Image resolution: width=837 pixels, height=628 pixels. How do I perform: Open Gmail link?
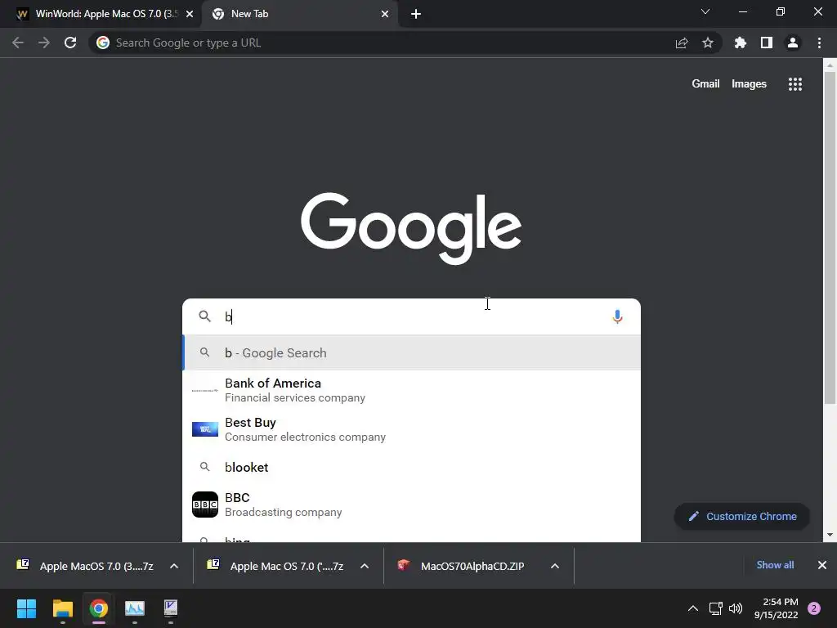[705, 84]
